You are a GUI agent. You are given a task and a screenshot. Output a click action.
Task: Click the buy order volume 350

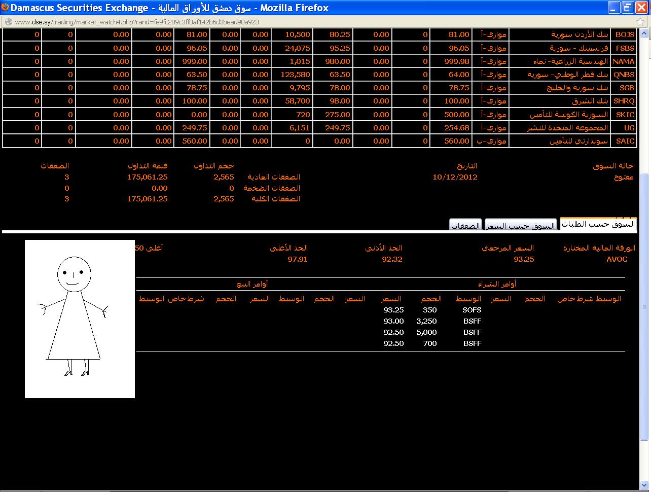click(x=429, y=310)
